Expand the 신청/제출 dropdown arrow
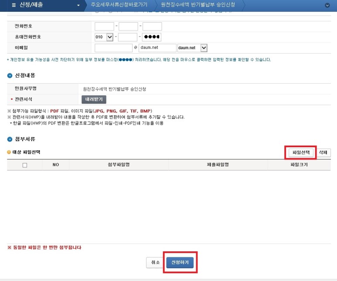337x281 pixels. click(78, 5)
